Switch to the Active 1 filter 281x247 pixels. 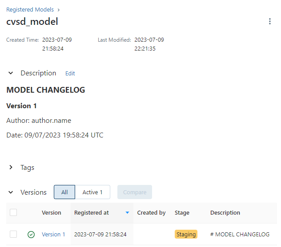92,192
